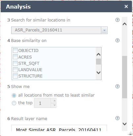Check the OBJECTID field checkbox

point(15,51)
